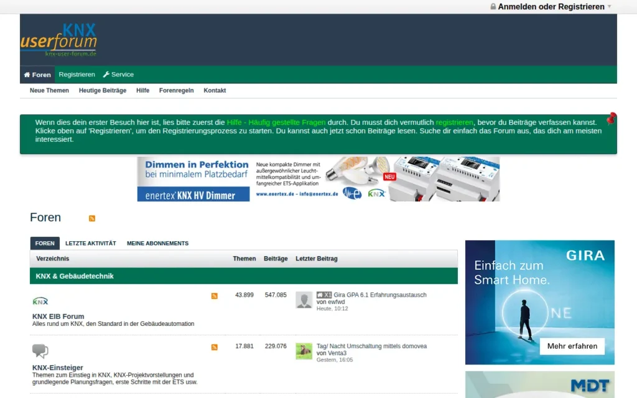The image size is (637, 398).
Task: Click Mehr erfahren on Gira ad
Action: pos(572,346)
